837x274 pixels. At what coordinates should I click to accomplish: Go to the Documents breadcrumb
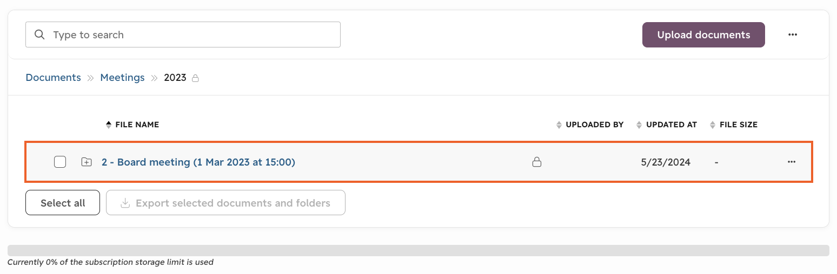coord(54,78)
